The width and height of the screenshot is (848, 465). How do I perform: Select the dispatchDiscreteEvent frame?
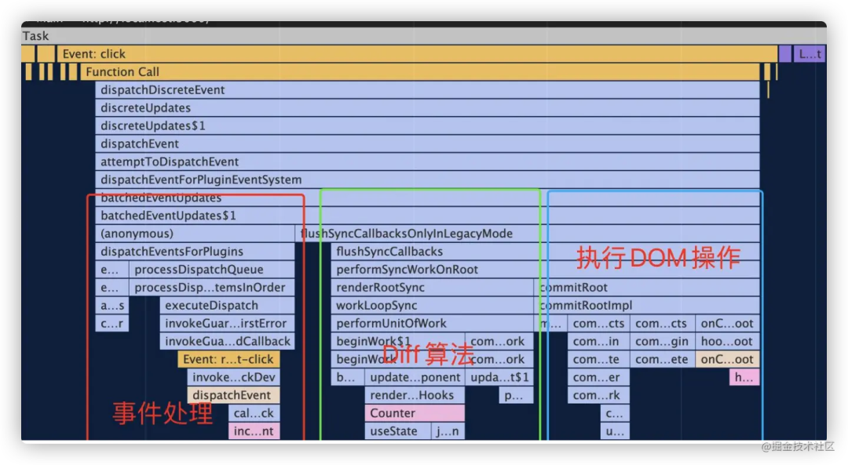427,89
